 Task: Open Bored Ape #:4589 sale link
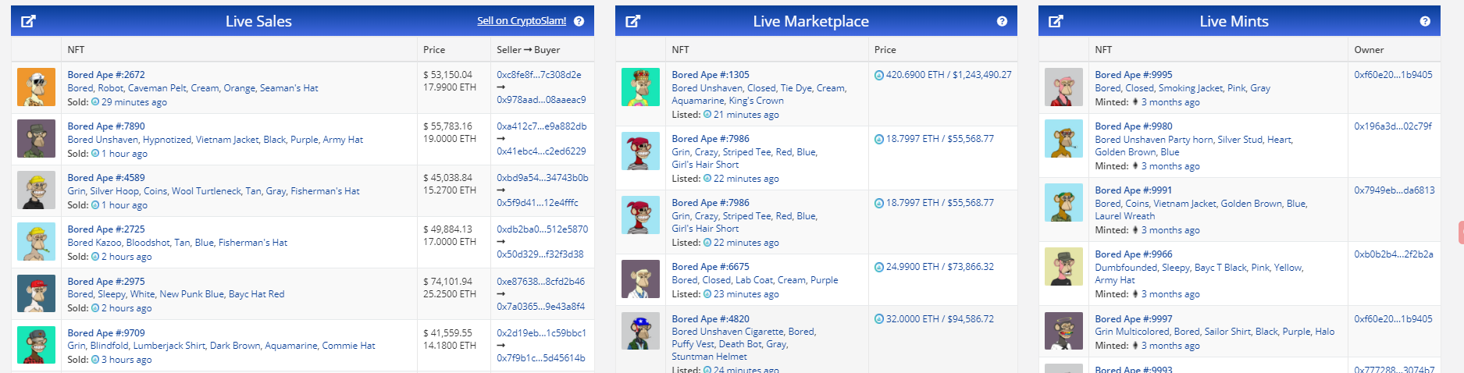[106, 178]
